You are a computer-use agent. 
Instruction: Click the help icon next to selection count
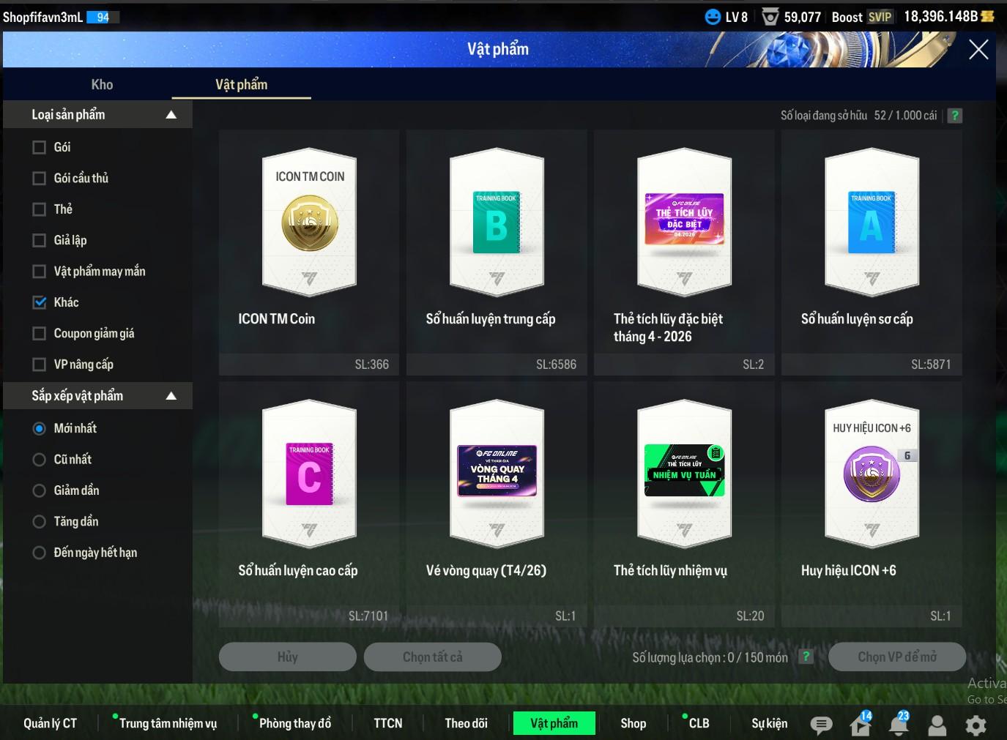pyautogui.click(x=806, y=657)
